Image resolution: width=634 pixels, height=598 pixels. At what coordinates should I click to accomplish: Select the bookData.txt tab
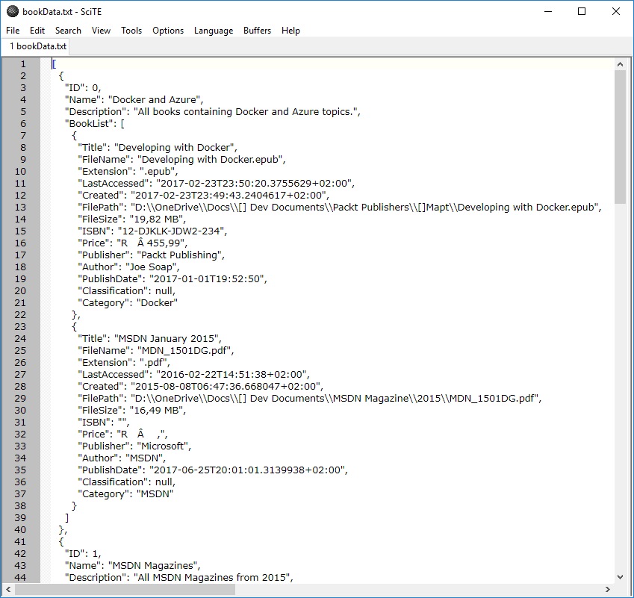[x=37, y=46]
